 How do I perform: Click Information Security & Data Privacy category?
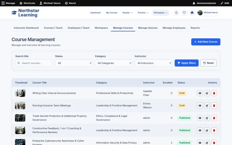click(116, 143)
